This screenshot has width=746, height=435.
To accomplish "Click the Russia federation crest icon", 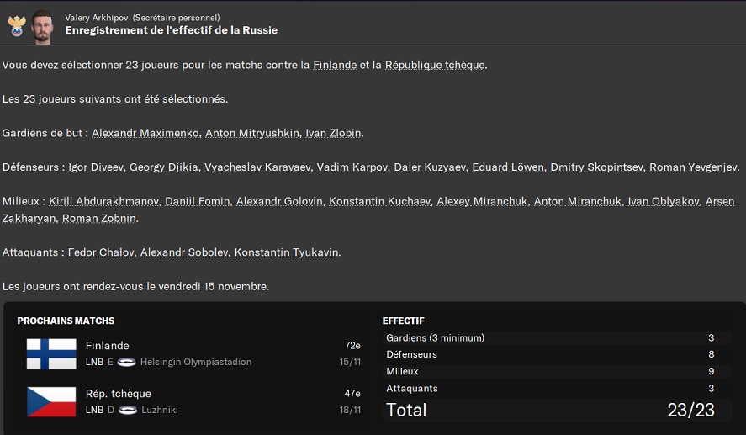I will point(16,25).
